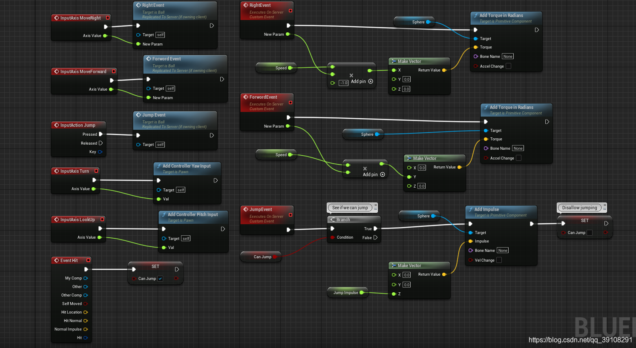The height and width of the screenshot is (348, 636).
Task: Pin the 'Disallow jumping' comment bubble
Action: (604, 206)
